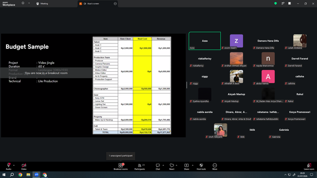This screenshot has height=178, width=317.
Task: Click the green encryption shield icon
Action: (275, 3)
